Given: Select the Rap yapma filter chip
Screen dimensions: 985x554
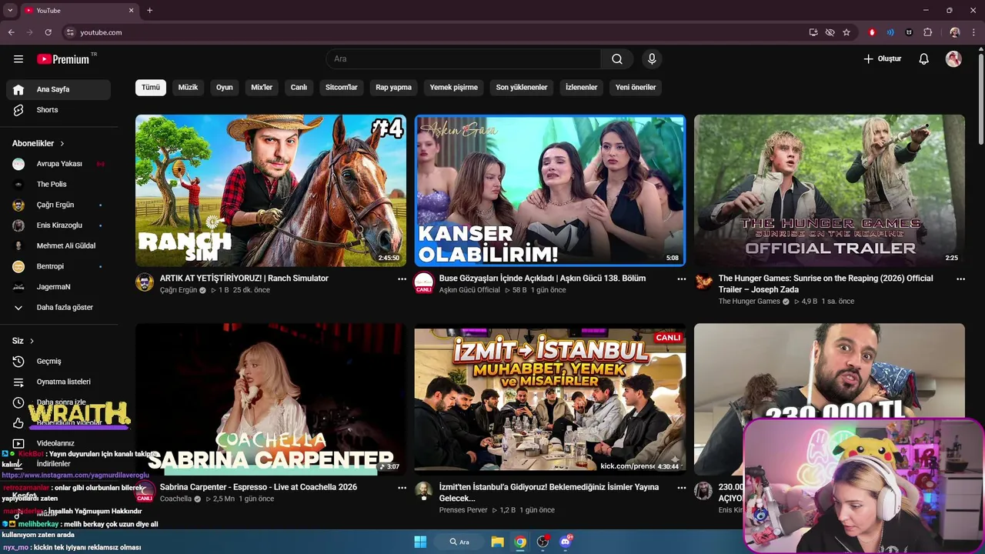Looking at the screenshot, I should (394, 88).
